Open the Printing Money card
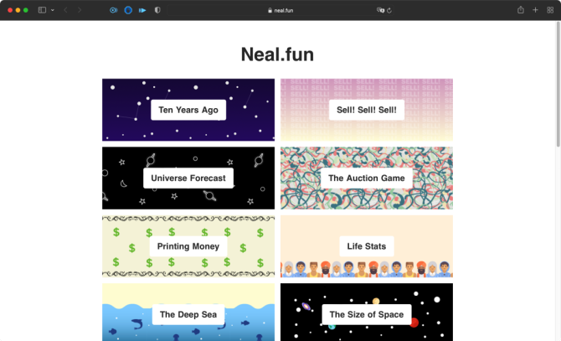The height and width of the screenshot is (341, 561). (188, 246)
